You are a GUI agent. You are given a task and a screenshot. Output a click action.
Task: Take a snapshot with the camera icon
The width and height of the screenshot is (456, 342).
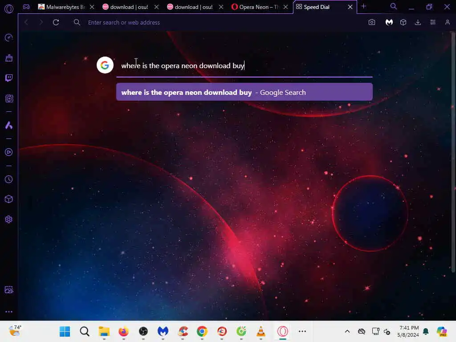coord(372,22)
